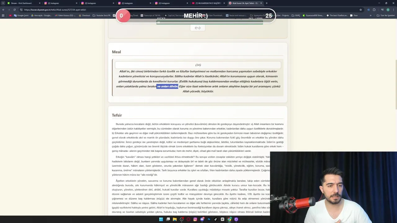Go forward in browser history
This screenshot has height=223, width=397.
point(9,10)
